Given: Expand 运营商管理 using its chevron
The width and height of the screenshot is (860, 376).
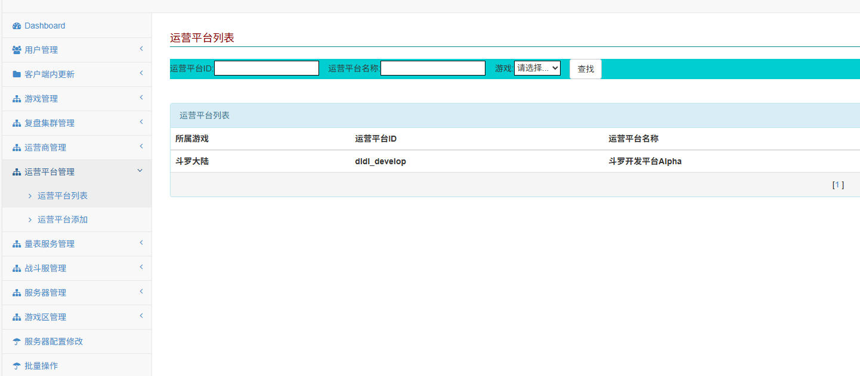Looking at the screenshot, I should [141, 146].
